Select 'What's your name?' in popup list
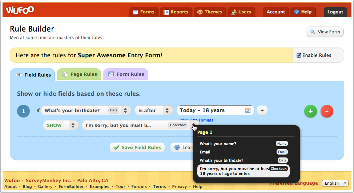Viewport: 354px width, 193px height. pos(244,144)
